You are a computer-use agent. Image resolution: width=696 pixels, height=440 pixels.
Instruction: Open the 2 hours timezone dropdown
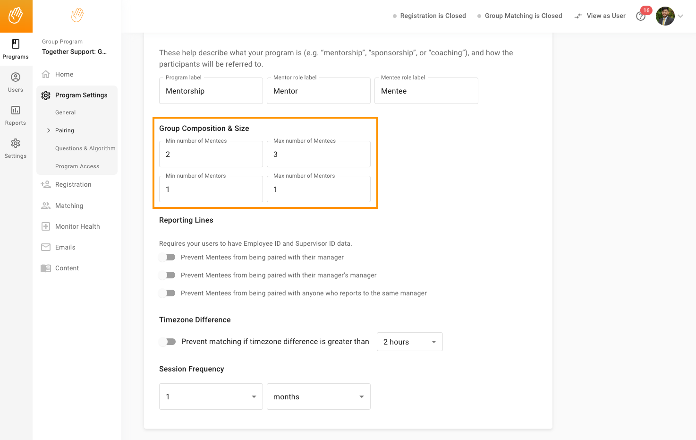(x=410, y=342)
